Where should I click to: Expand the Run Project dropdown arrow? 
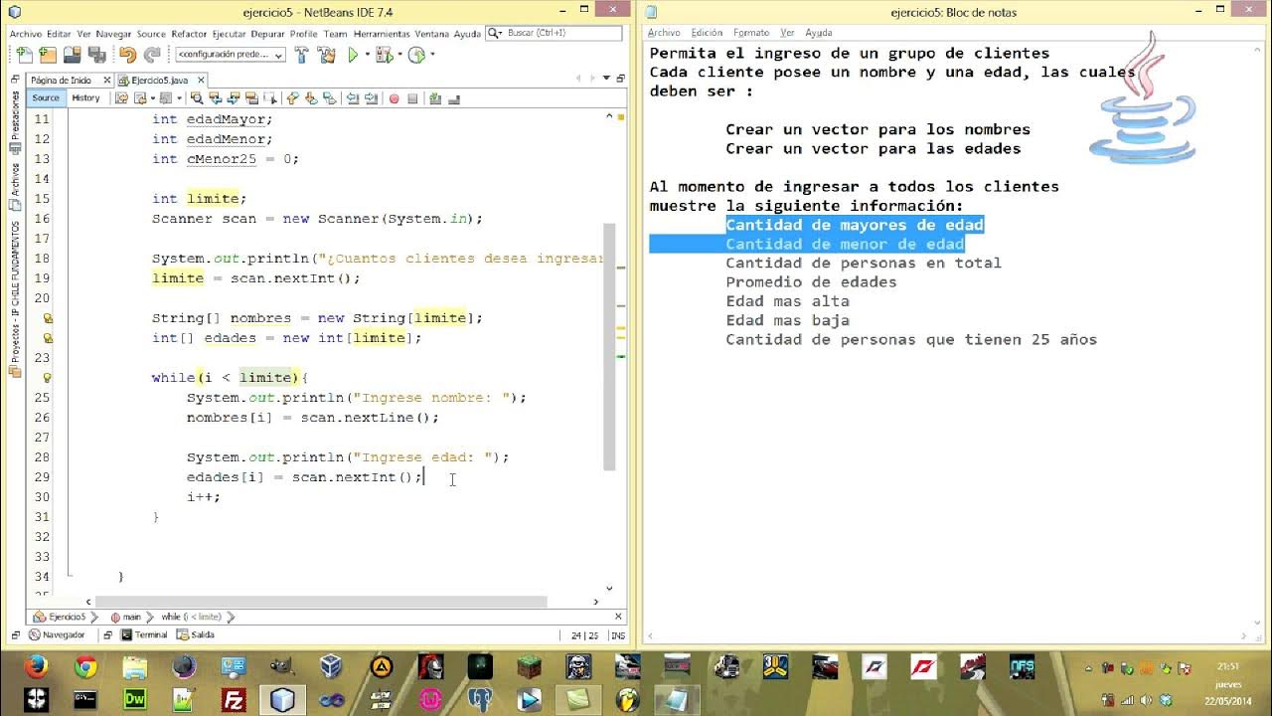point(367,55)
